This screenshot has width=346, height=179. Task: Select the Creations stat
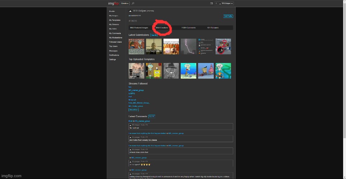162,28
